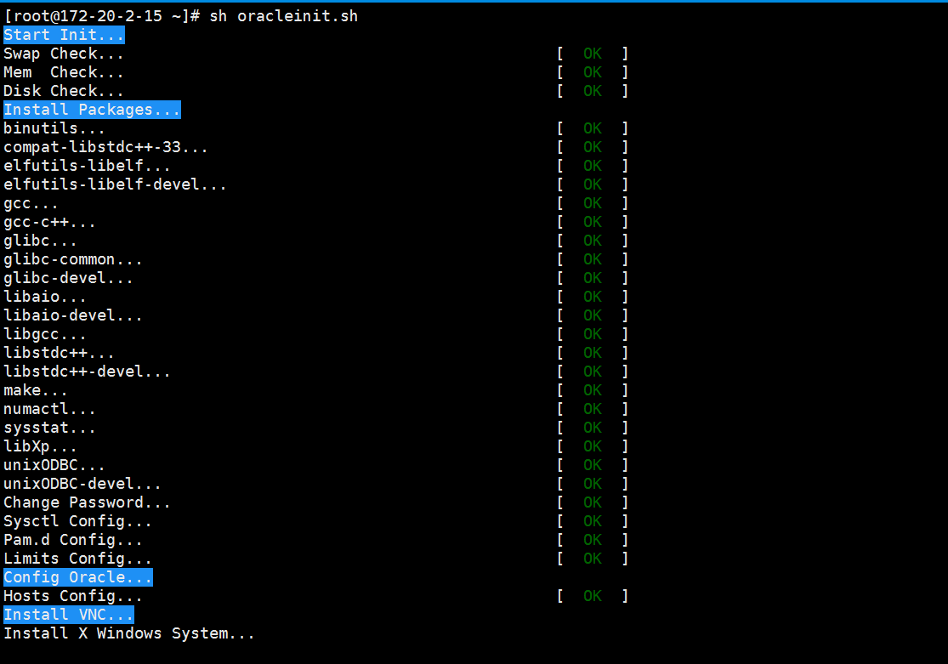
Task: Click the 'gcc...' package line
Action: [31, 204]
